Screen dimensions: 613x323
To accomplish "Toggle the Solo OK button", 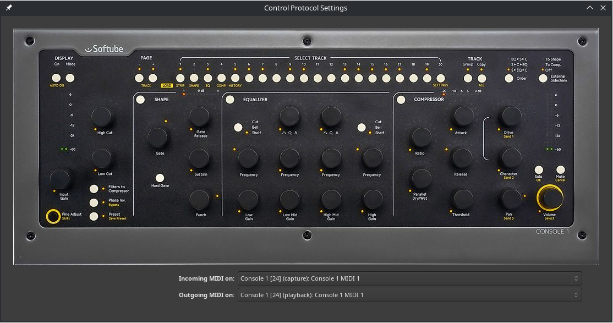I will point(539,169).
